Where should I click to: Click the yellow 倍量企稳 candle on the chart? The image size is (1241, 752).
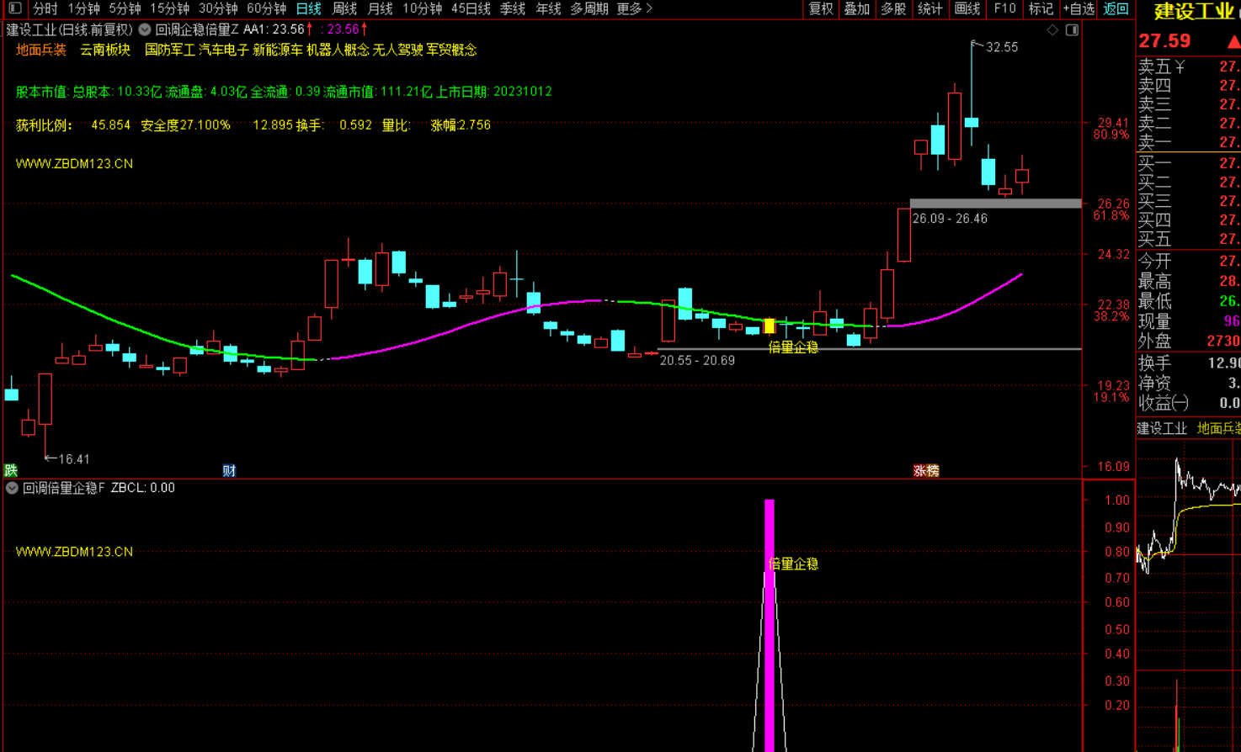[769, 326]
